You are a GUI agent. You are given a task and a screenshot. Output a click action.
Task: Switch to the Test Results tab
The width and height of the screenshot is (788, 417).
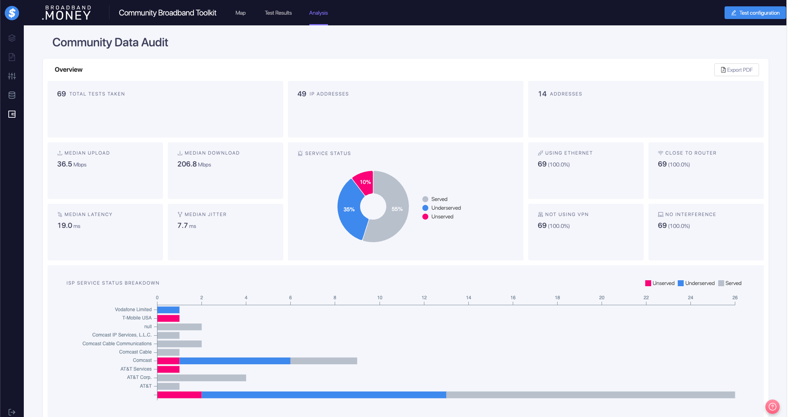pos(278,13)
